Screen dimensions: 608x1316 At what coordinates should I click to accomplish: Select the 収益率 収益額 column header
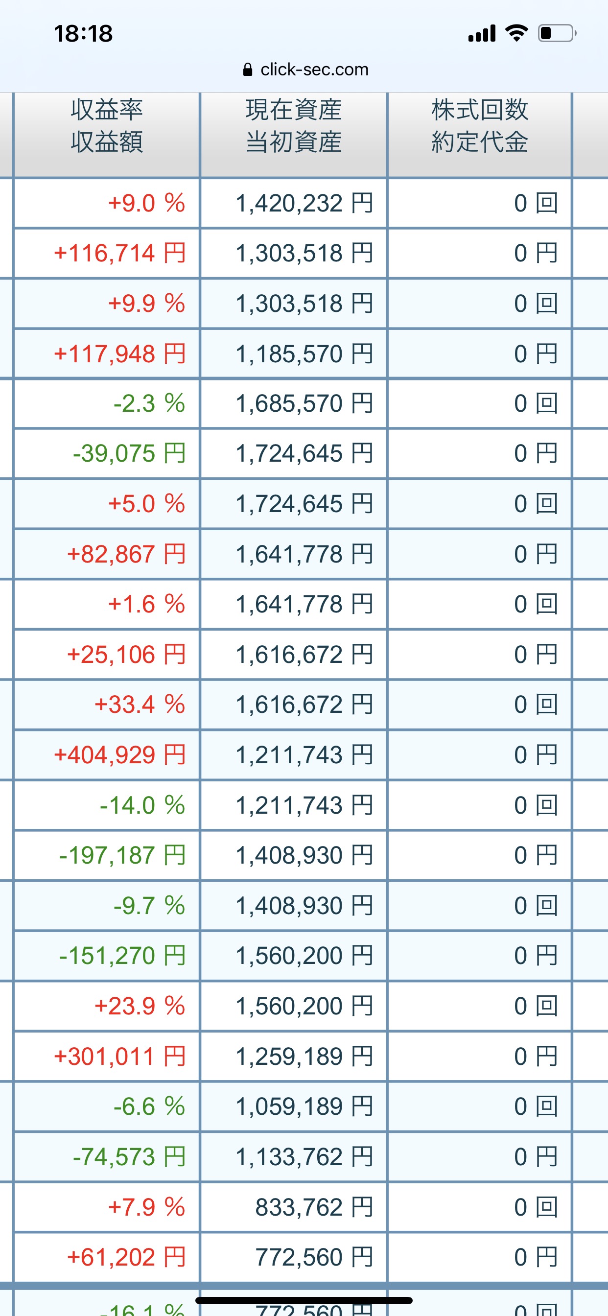coord(107,126)
